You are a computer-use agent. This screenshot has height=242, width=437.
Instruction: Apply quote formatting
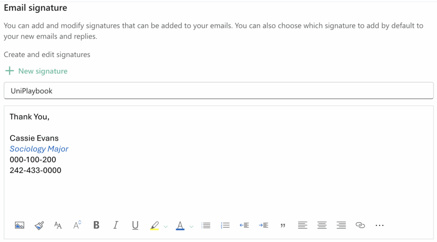click(283, 225)
